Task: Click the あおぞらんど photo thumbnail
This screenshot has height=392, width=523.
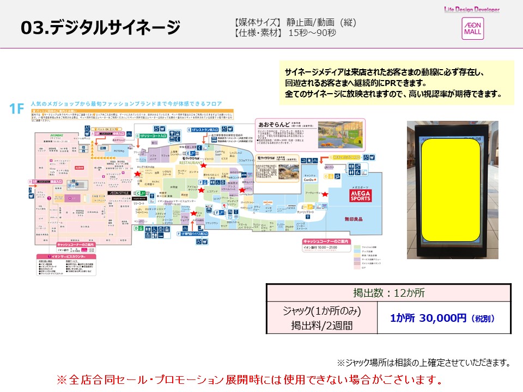Action: coord(341,134)
